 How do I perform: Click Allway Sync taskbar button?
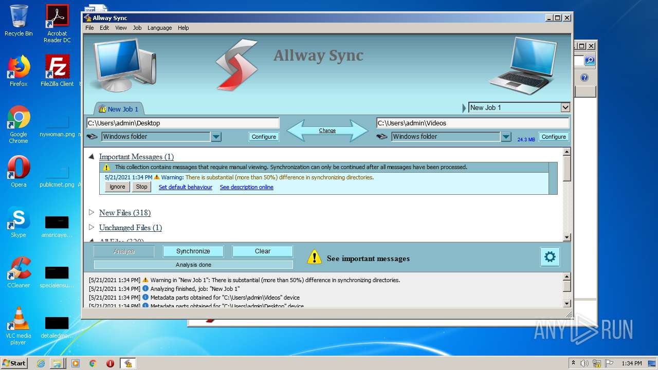tap(128, 363)
